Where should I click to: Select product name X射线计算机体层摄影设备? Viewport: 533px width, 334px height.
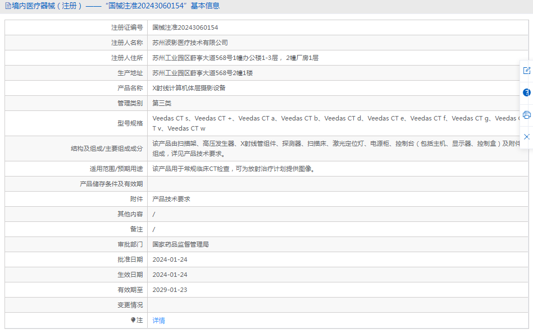[x=189, y=88]
